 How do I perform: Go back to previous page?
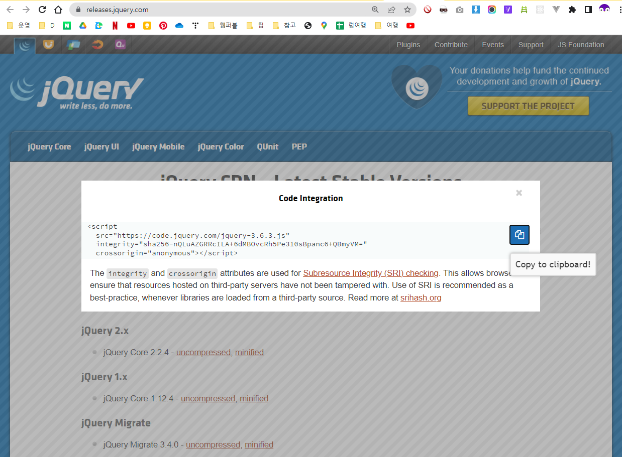coord(10,10)
